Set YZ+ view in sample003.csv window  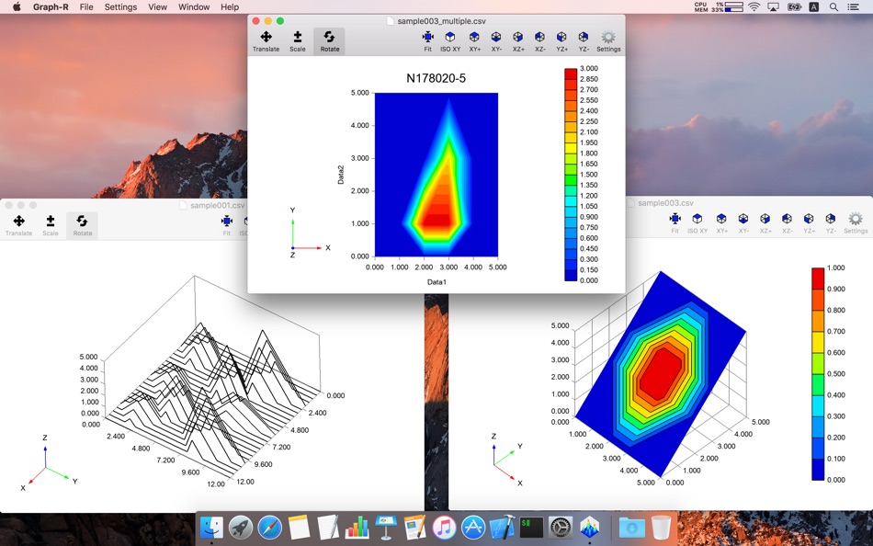click(809, 222)
